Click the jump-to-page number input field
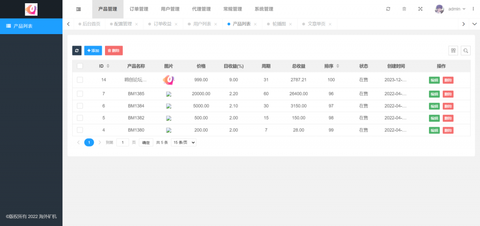This screenshot has height=226, width=480. (x=123, y=142)
